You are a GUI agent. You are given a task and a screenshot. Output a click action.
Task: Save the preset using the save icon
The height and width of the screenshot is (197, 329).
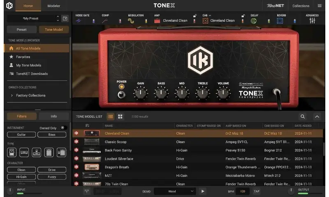[x=65, y=18]
